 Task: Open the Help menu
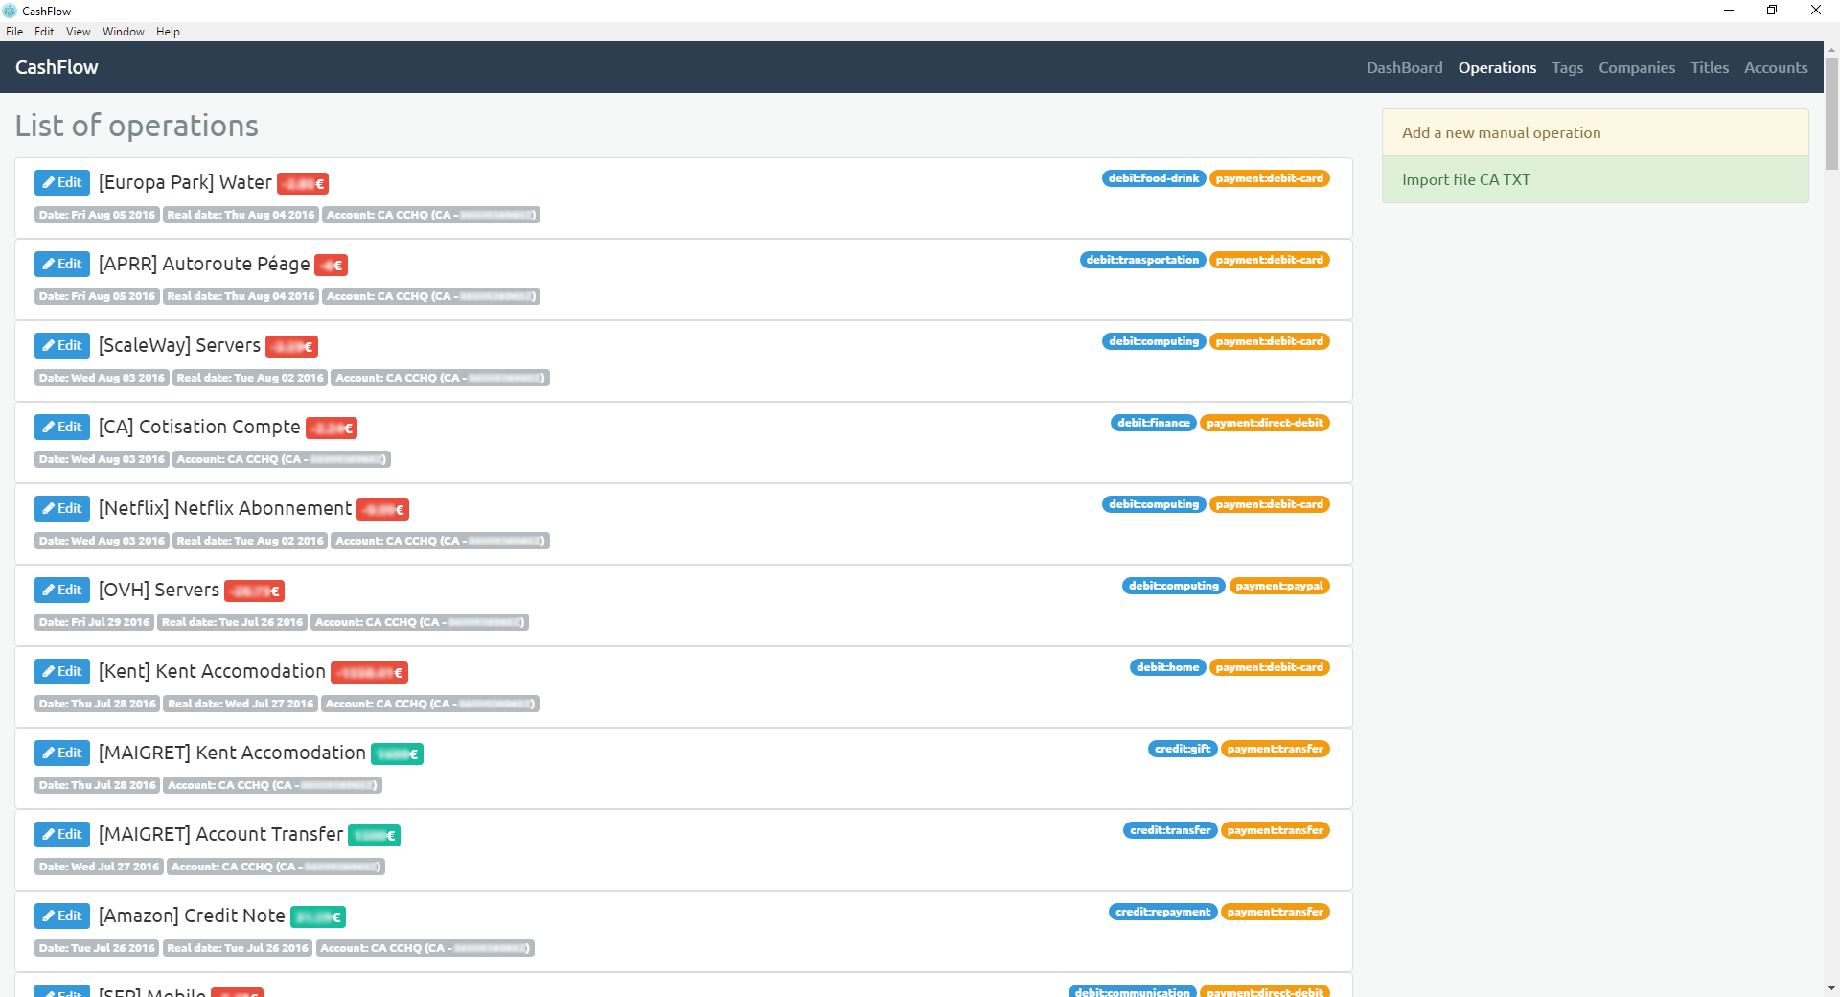(168, 32)
